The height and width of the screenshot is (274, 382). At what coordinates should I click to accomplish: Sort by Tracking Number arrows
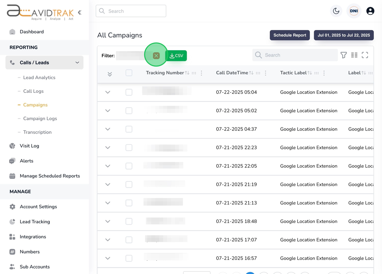click(x=187, y=73)
